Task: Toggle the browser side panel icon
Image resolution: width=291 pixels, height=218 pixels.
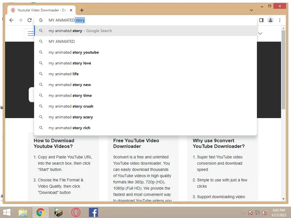Action: tap(261, 20)
